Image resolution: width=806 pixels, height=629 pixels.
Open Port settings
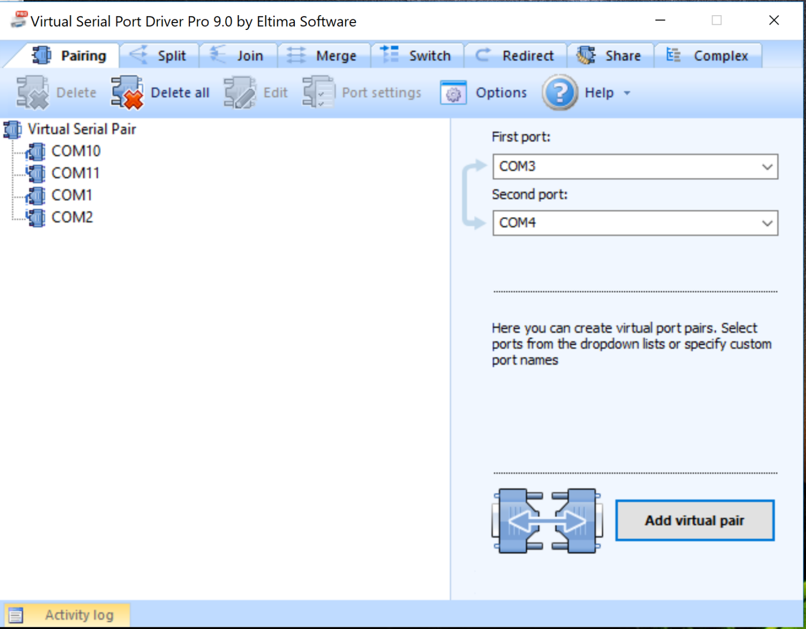coord(319,92)
